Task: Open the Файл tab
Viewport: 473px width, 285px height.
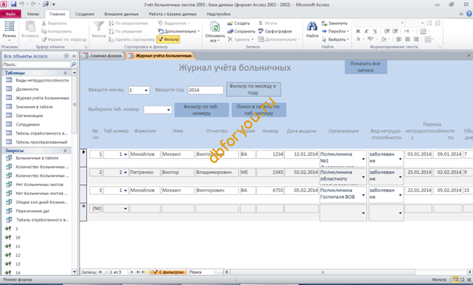Action: (11, 14)
